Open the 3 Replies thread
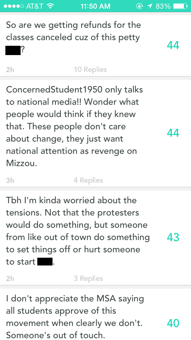Image resolution: width=191 pixels, height=340 pixels. [88, 278]
